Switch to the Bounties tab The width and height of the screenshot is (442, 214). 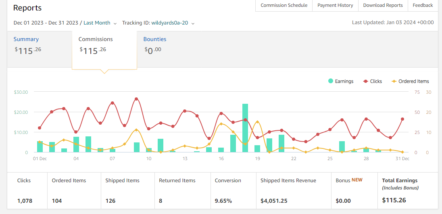pos(169,49)
